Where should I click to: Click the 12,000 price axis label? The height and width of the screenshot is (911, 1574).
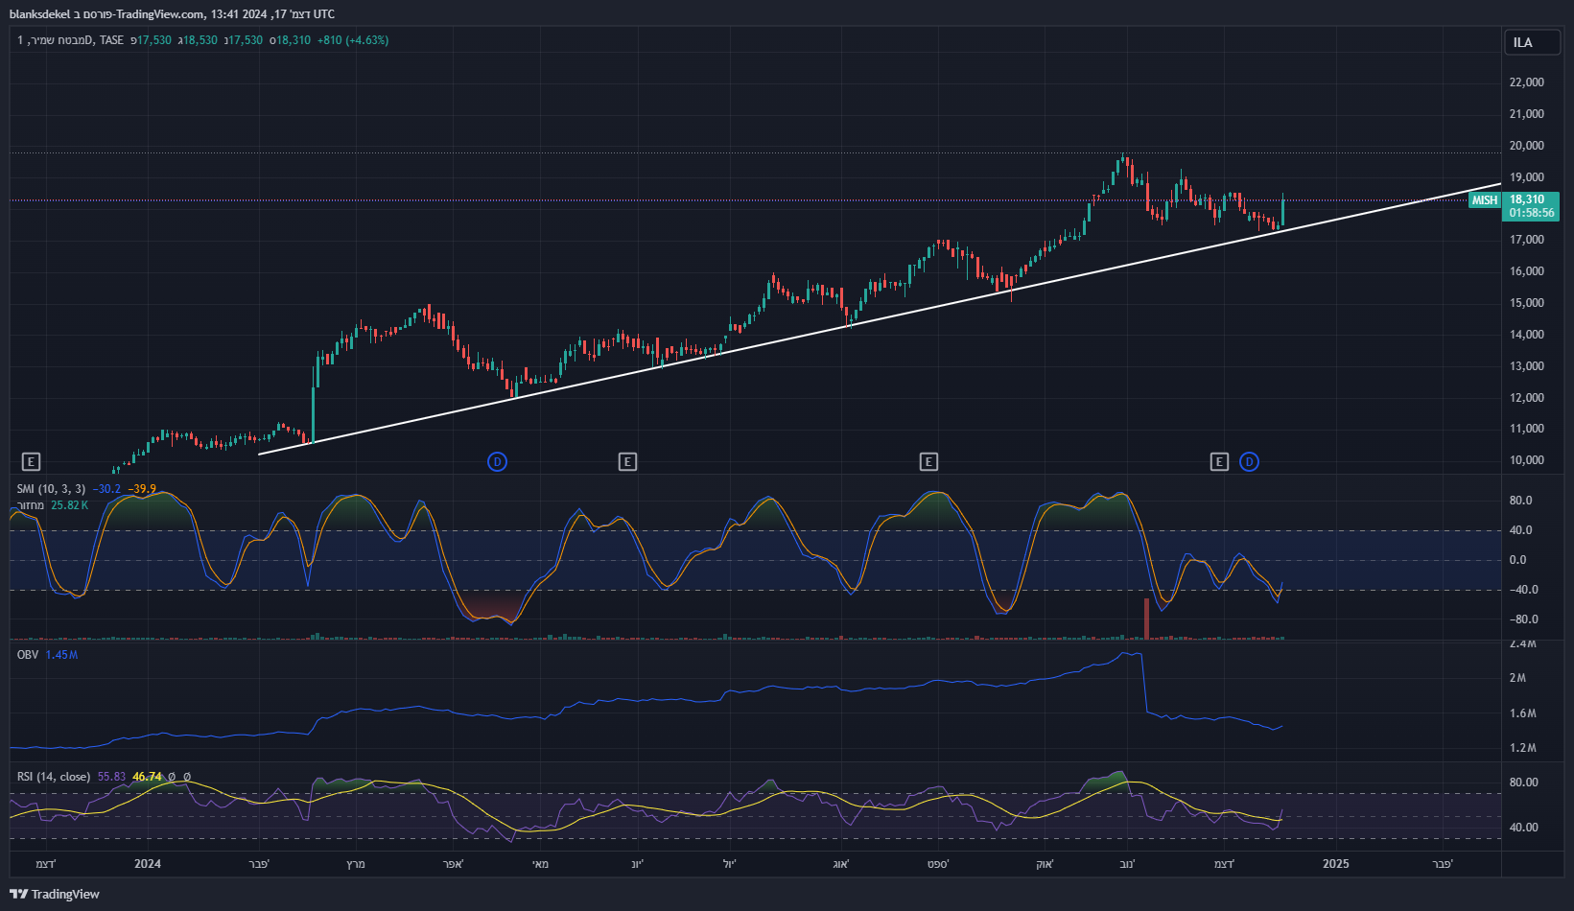pyautogui.click(x=1527, y=398)
